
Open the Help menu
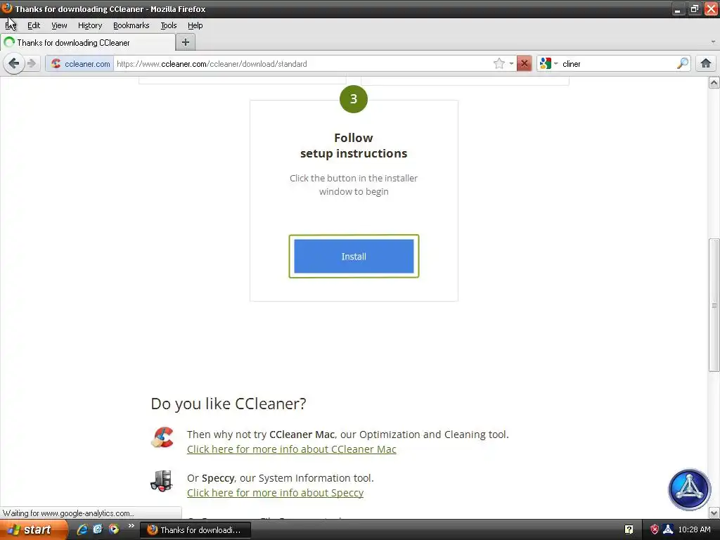tap(195, 25)
